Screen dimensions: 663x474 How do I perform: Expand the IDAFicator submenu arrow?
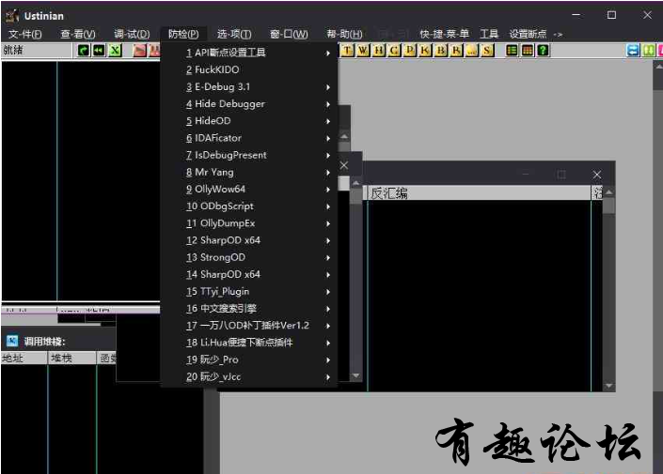click(327, 138)
